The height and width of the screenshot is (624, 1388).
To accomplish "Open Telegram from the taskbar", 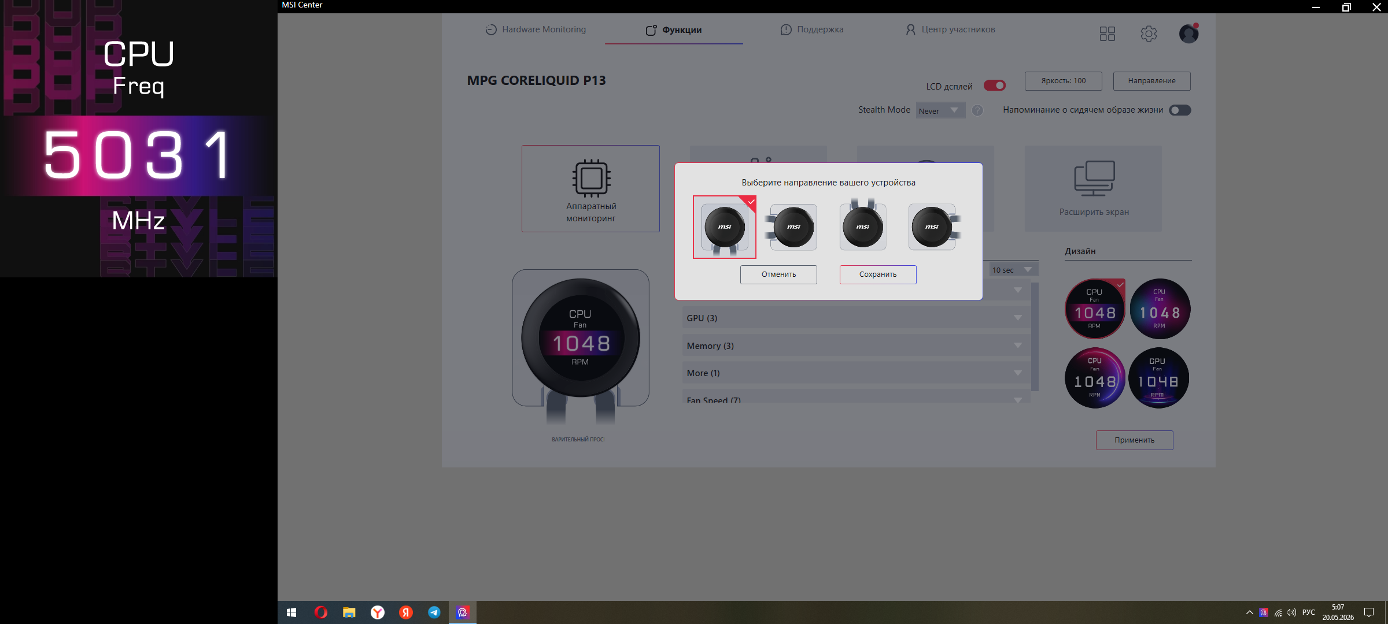I will 434,612.
